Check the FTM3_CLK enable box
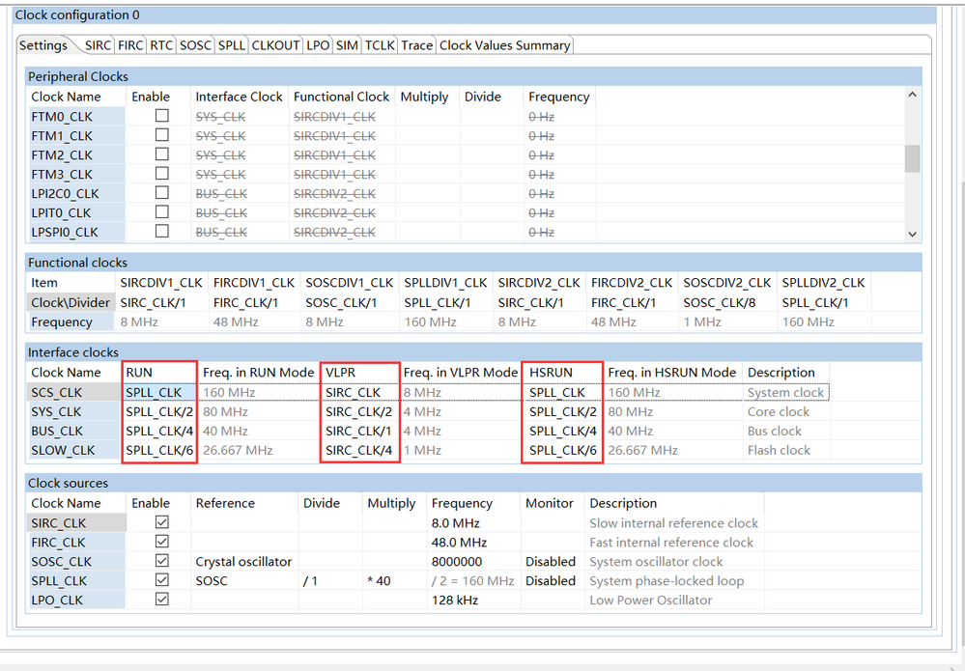Viewport: 965px width, 671px height. coord(162,174)
